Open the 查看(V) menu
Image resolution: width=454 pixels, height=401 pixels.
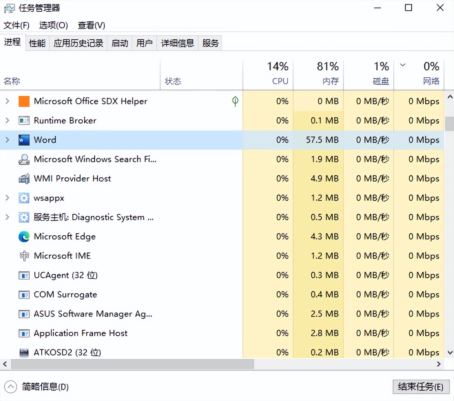[x=91, y=25]
